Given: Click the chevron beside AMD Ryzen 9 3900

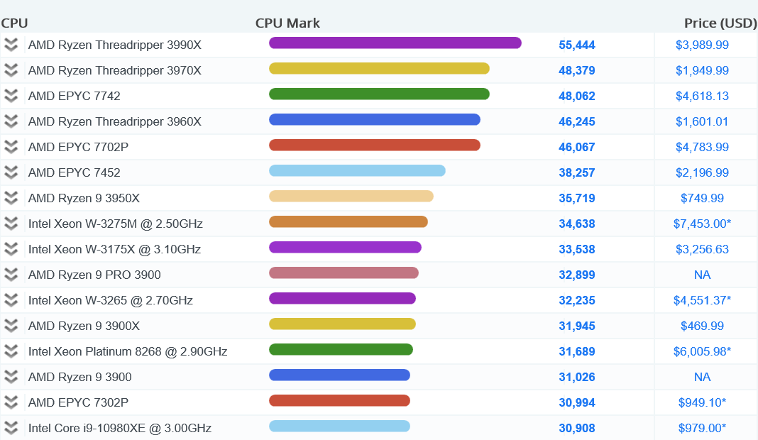Looking at the screenshot, I should pos(11,377).
